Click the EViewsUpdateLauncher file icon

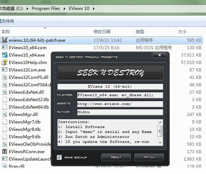point(5,159)
